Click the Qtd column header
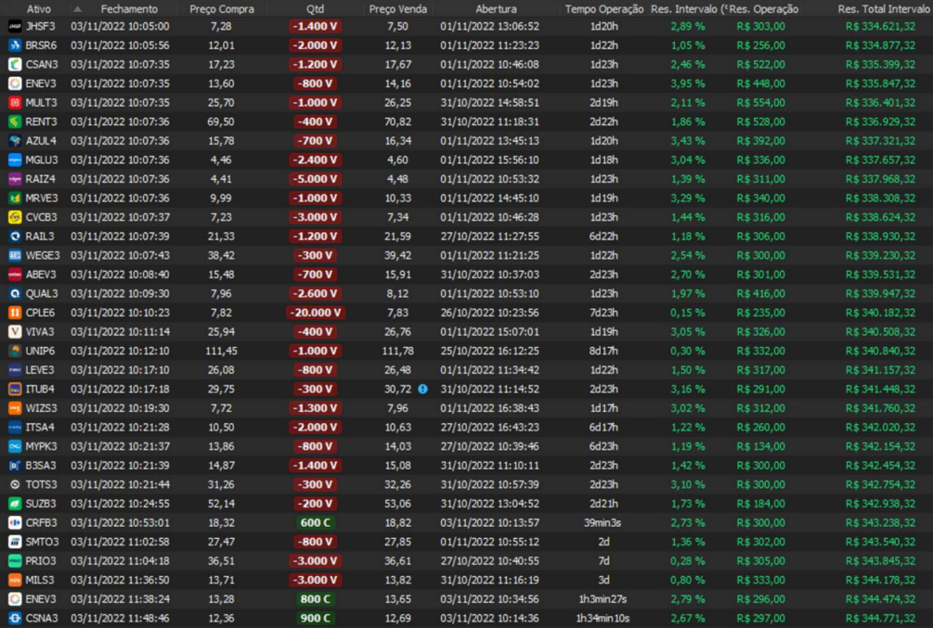Screen dimensions: 933x628 315,8
